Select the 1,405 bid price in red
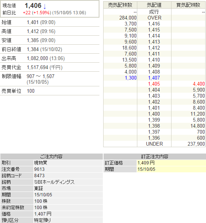206x223 pixels. 154,84
